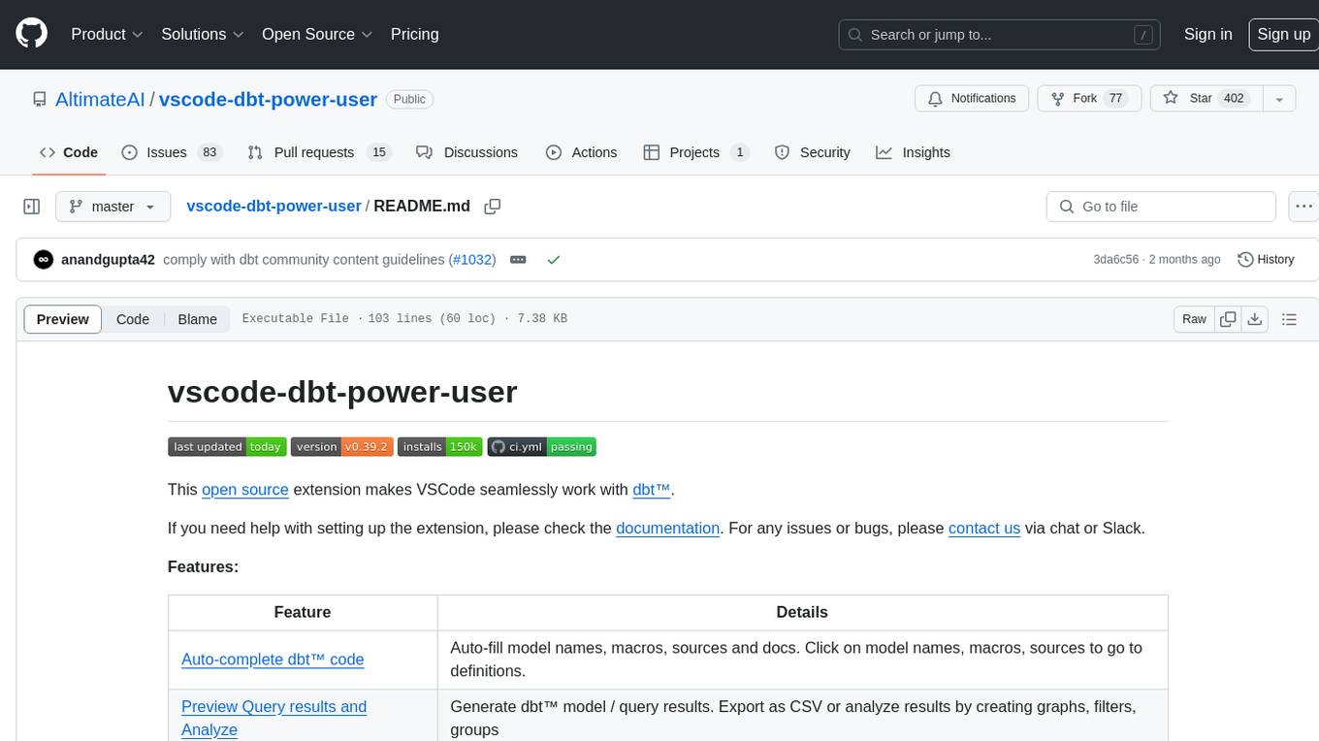The image size is (1319, 741).
Task: Open the Pricing page
Action: tap(414, 34)
